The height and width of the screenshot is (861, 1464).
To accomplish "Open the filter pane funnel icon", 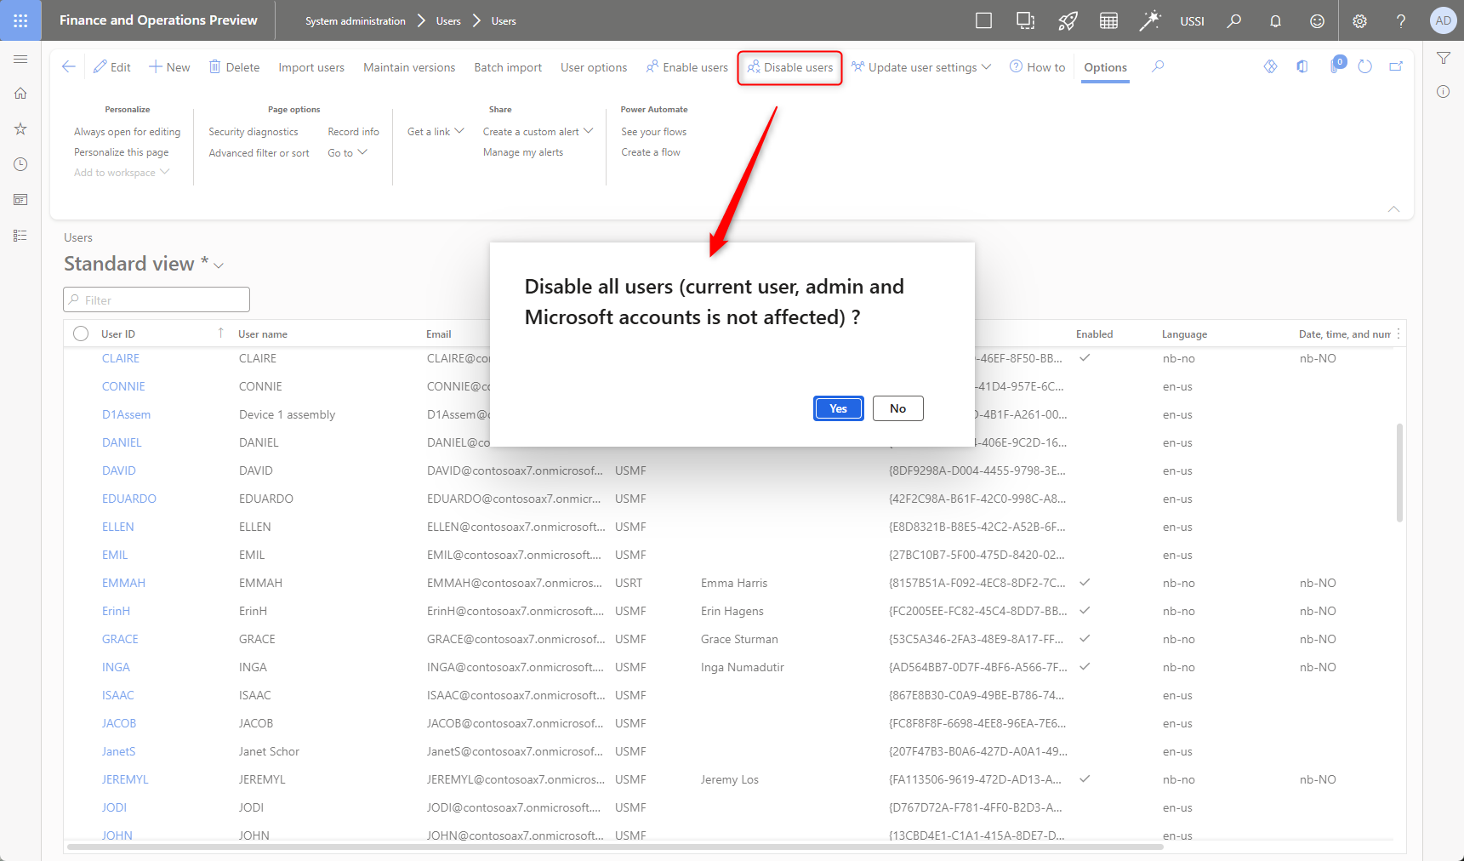I will pyautogui.click(x=1444, y=58).
